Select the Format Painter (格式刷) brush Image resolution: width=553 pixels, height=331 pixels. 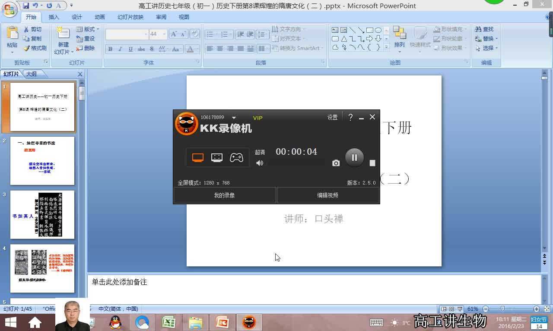pos(27,48)
